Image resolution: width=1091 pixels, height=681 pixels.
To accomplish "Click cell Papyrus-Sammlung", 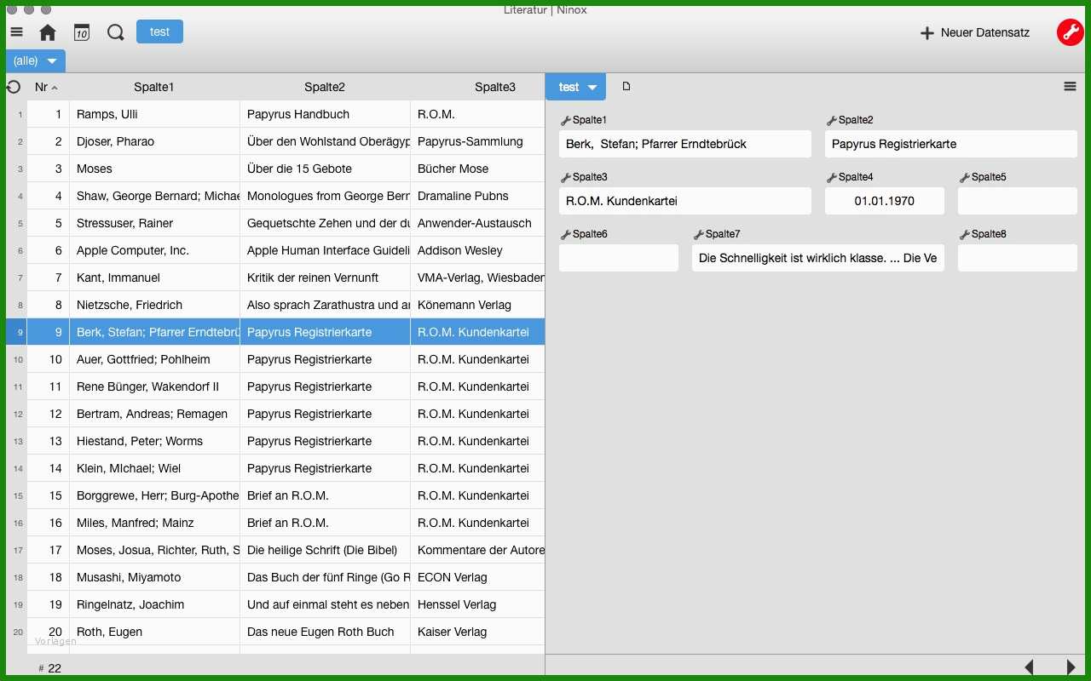I will pos(477,141).
